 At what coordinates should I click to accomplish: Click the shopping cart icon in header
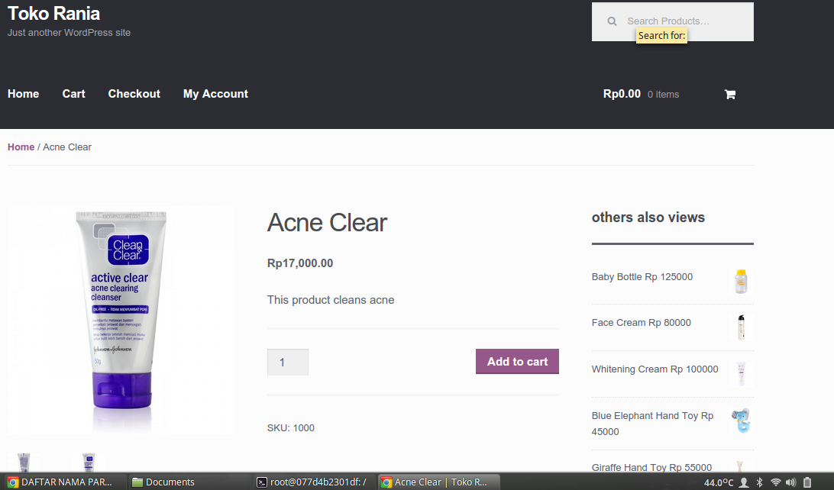(x=730, y=95)
